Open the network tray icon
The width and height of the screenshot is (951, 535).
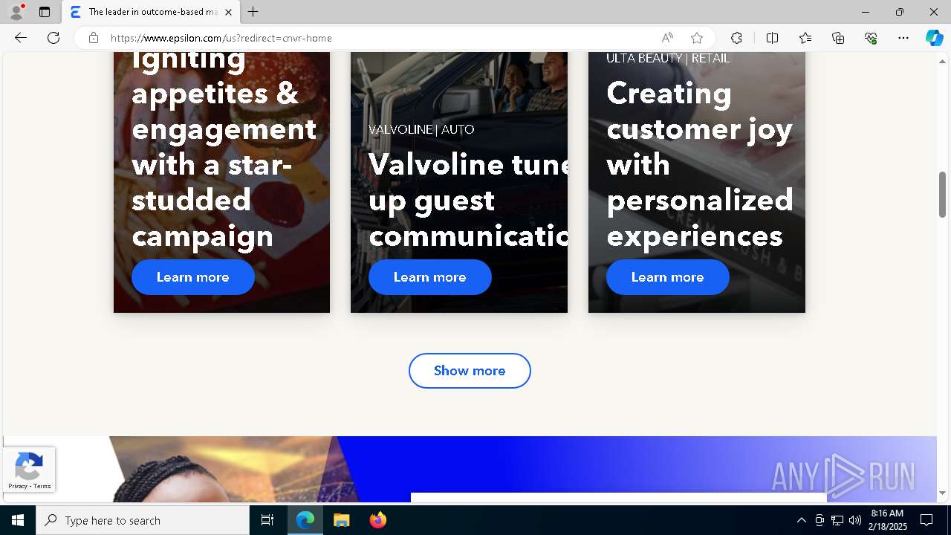point(837,520)
